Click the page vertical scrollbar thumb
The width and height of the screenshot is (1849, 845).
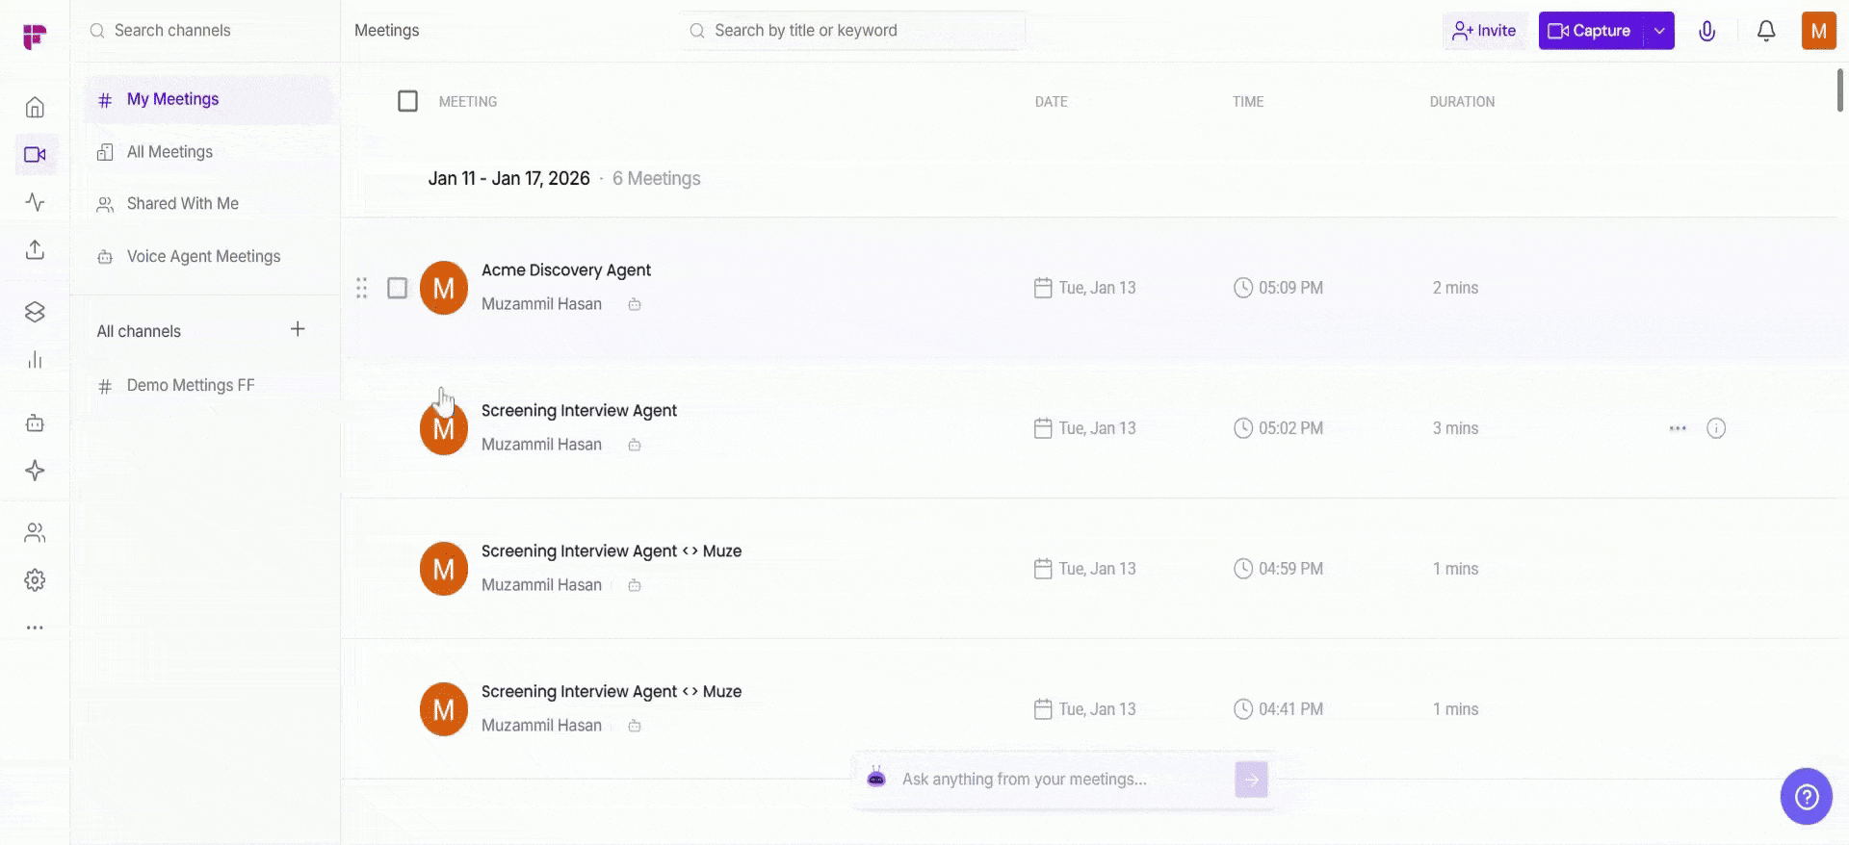point(1840,90)
